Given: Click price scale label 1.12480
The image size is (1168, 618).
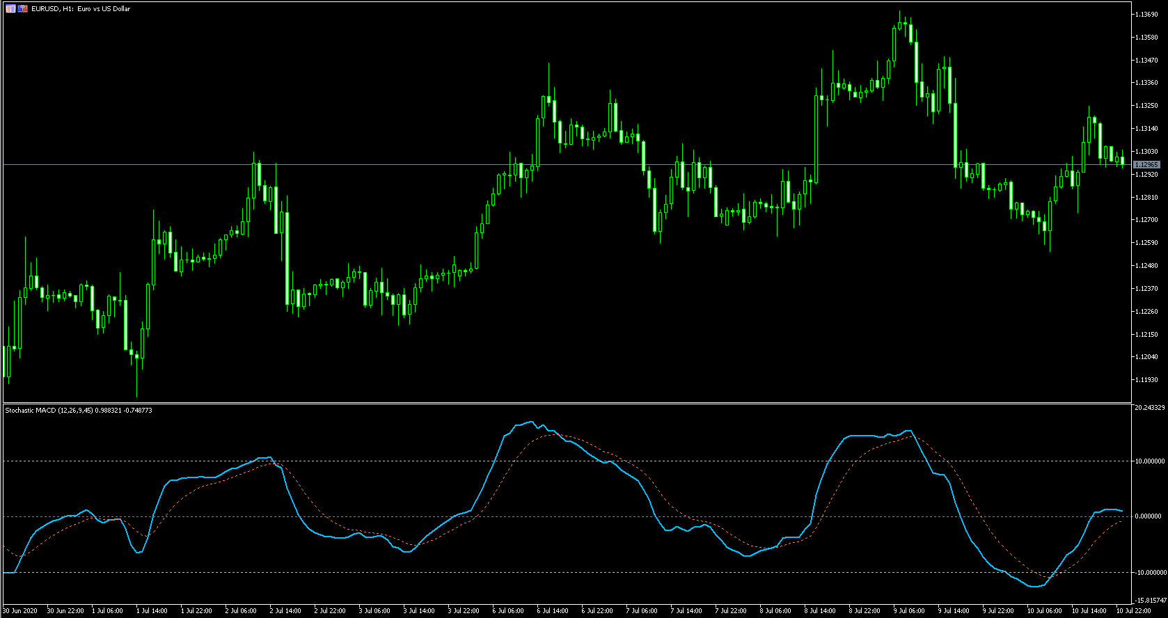Looking at the screenshot, I should tap(1146, 266).
